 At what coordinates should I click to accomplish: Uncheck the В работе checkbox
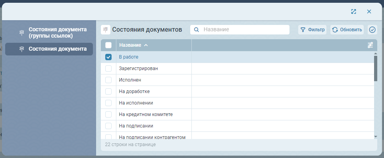[108, 57]
